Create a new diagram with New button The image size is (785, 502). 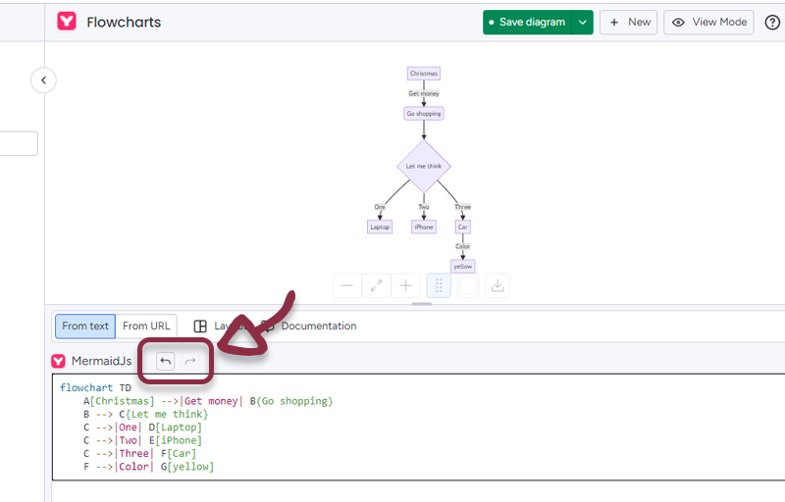628,23
